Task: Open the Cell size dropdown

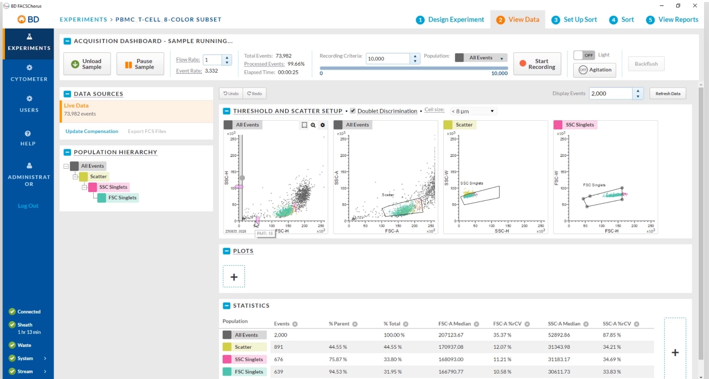Action: tap(473, 111)
